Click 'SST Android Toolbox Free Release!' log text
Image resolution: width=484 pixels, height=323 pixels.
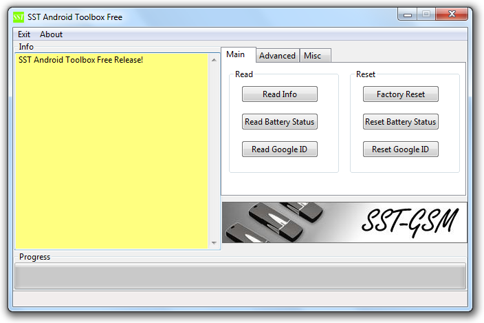pyautogui.click(x=80, y=60)
